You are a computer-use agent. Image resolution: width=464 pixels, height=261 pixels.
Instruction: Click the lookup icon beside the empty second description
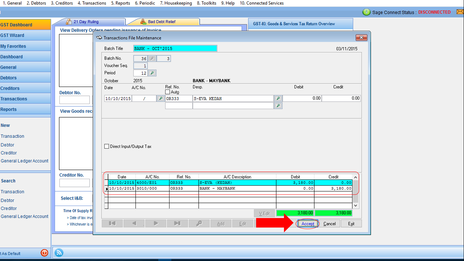pyautogui.click(x=278, y=106)
